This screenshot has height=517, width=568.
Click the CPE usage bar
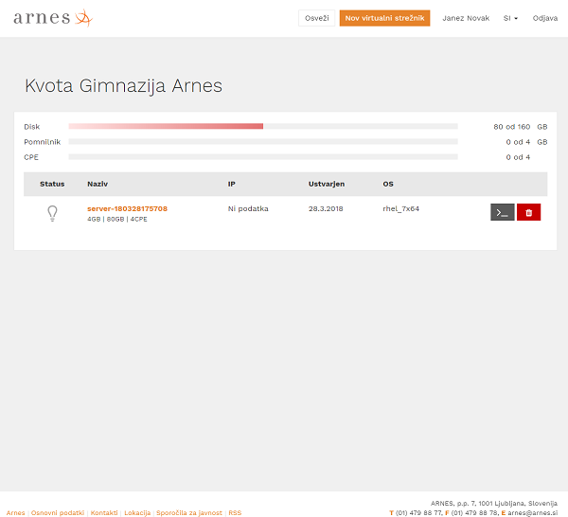[x=263, y=157]
